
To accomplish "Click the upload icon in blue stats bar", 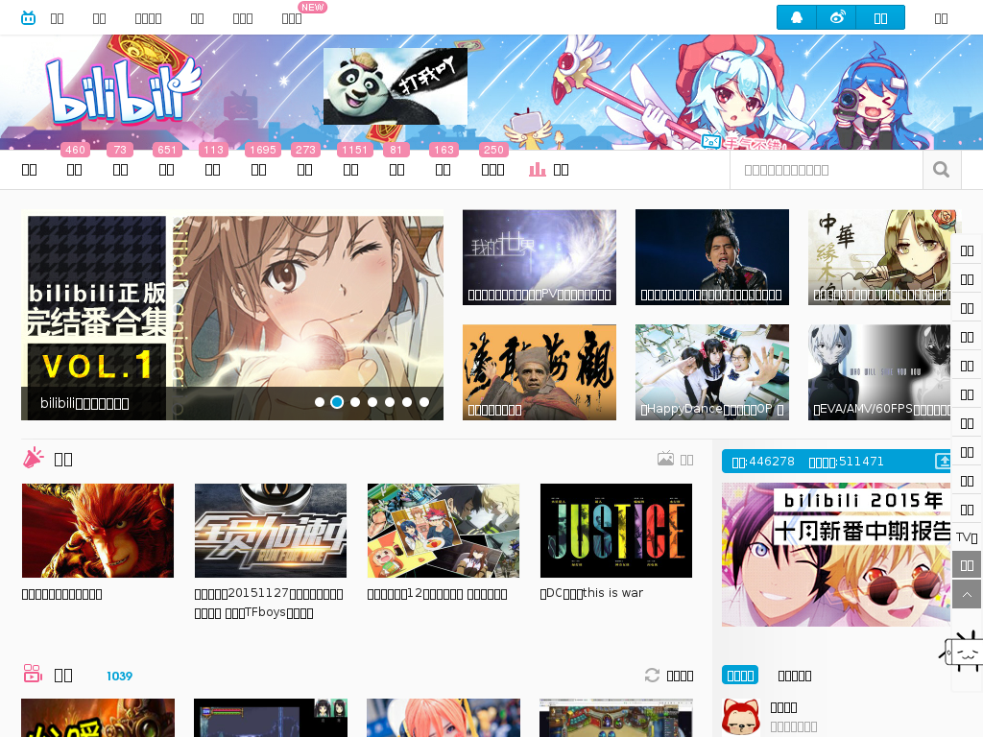I will click(943, 462).
